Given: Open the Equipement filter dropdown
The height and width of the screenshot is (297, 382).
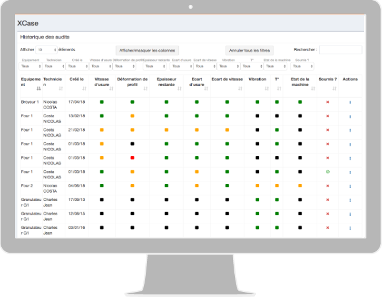Looking at the screenshot, I should pos(30,66).
